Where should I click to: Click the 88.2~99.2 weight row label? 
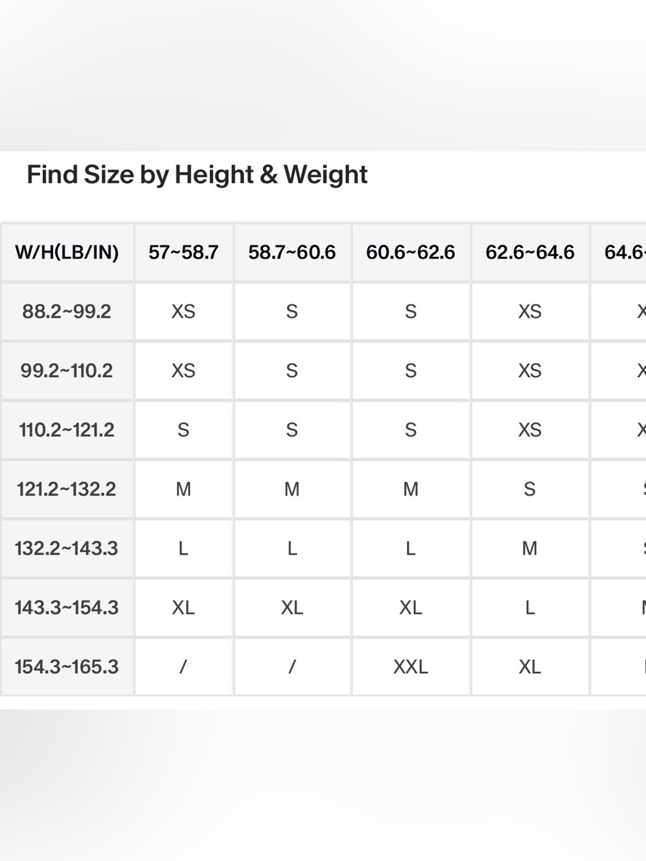[x=67, y=311]
